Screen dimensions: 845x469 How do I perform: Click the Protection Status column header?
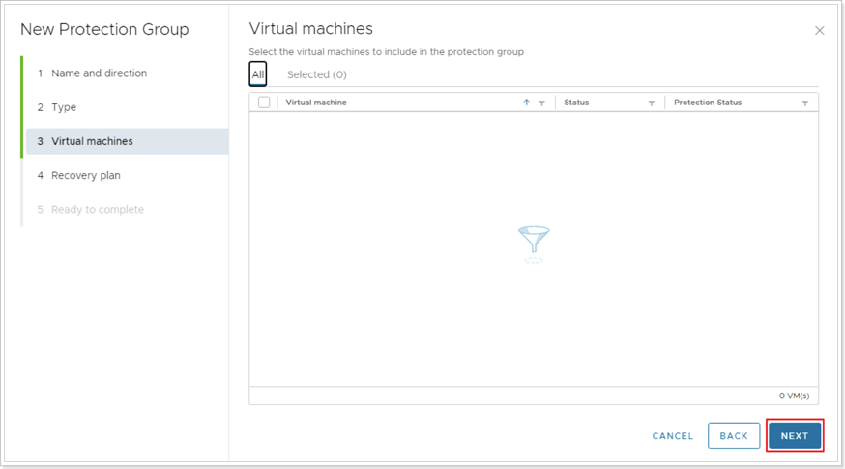pos(708,103)
